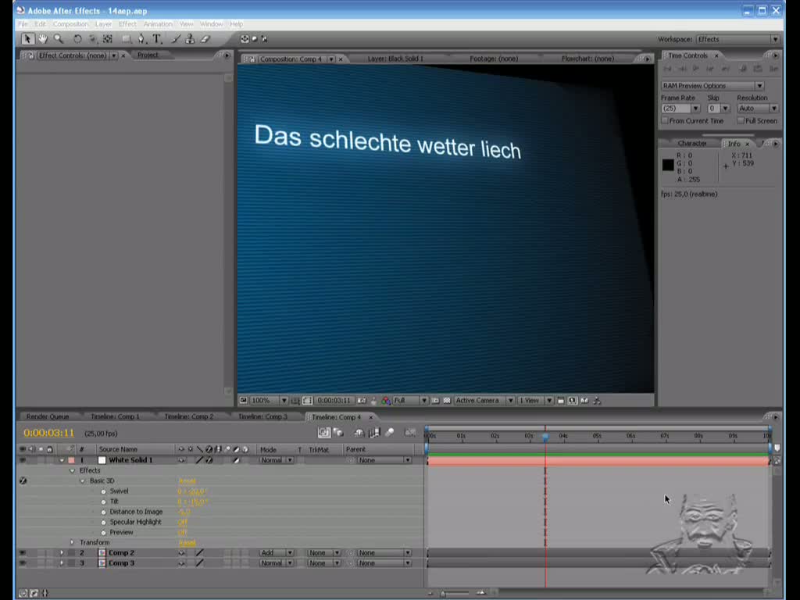Expand the Transform property group
This screenshot has height=600, width=800.
click(x=72, y=542)
